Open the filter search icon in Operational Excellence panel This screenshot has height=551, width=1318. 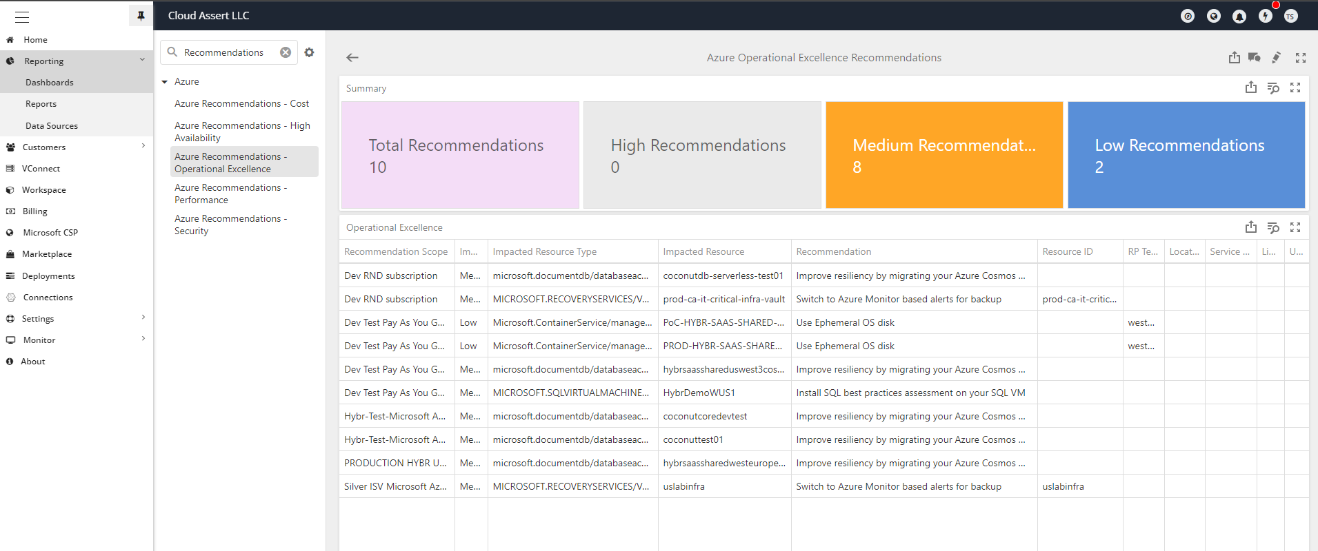[x=1273, y=227]
